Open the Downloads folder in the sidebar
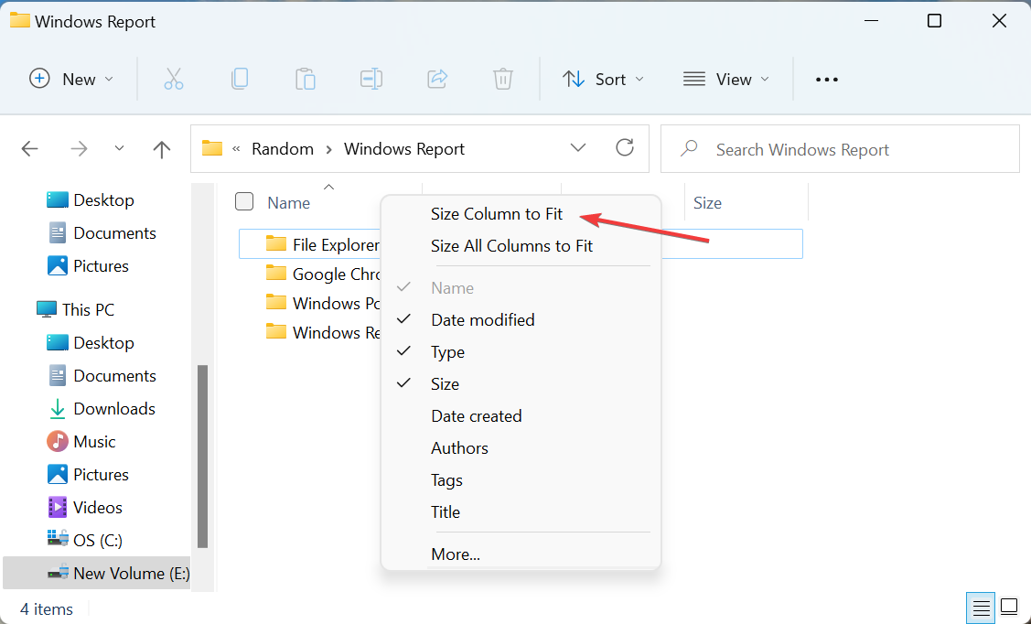 (x=113, y=408)
